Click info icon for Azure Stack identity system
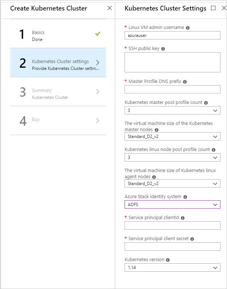 click(x=185, y=197)
